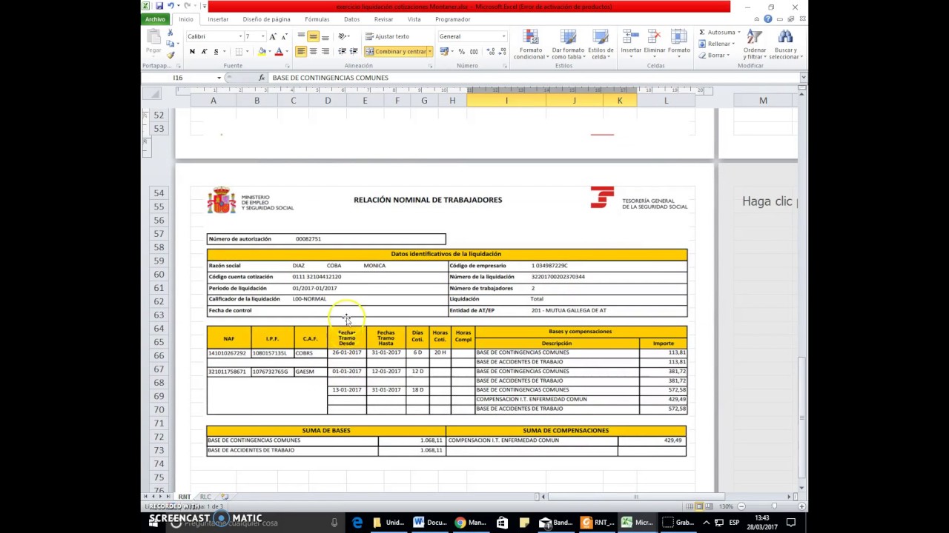The width and height of the screenshot is (949, 533).
Task: Open Buscar y seleccionar binoculars icon
Action: tap(785, 44)
